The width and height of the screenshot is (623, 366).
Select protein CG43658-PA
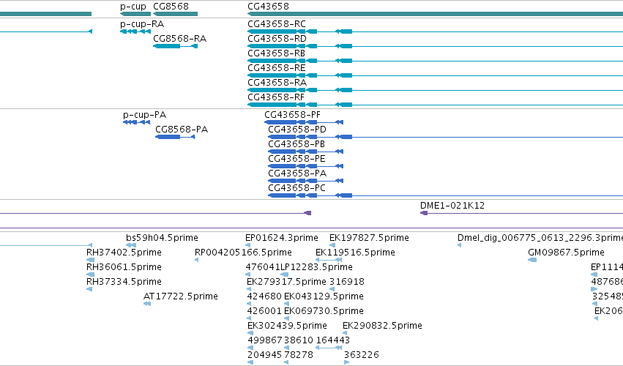point(297,173)
